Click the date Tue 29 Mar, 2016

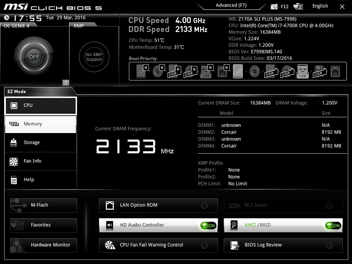tap(66, 18)
